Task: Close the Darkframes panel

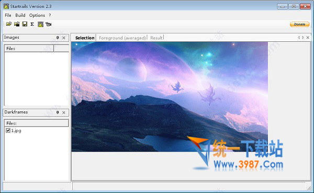Action: coord(64,112)
